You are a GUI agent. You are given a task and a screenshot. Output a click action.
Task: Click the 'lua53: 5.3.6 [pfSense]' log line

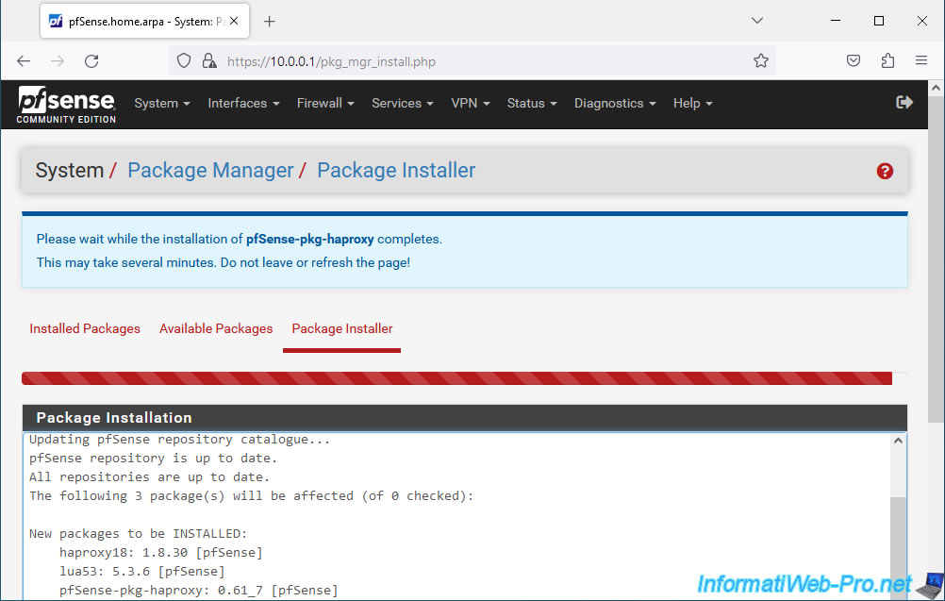click(x=142, y=571)
